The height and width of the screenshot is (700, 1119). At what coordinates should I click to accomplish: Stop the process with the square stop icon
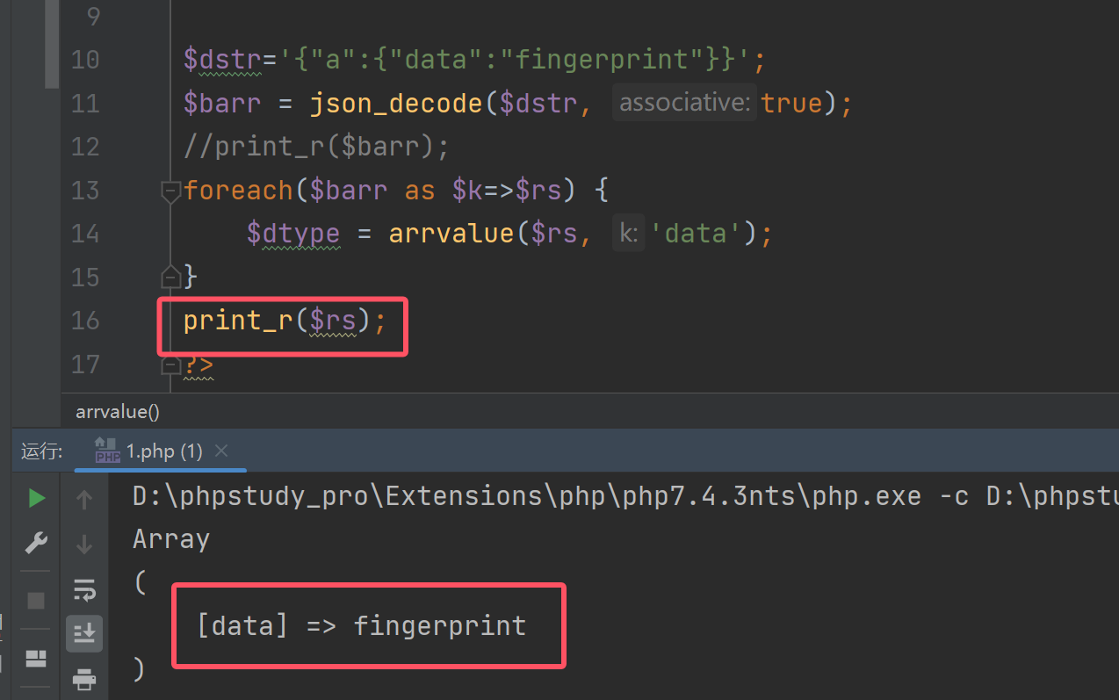pyautogui.click(x=36, y=601)
